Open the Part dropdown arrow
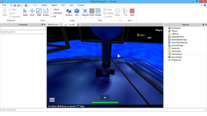Image resolution: width=207 pixels, height=116 pixels. coord(77,18)
